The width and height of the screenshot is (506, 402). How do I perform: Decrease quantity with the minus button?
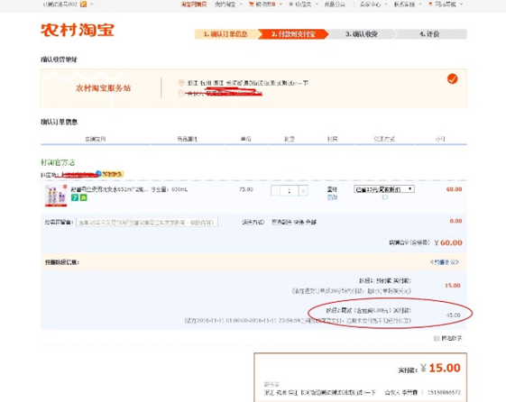coord(276,191)
